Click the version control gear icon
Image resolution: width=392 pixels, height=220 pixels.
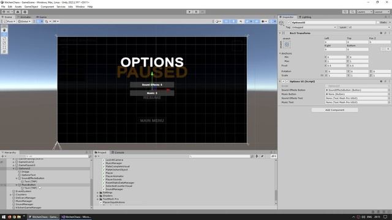coord(24,12)
